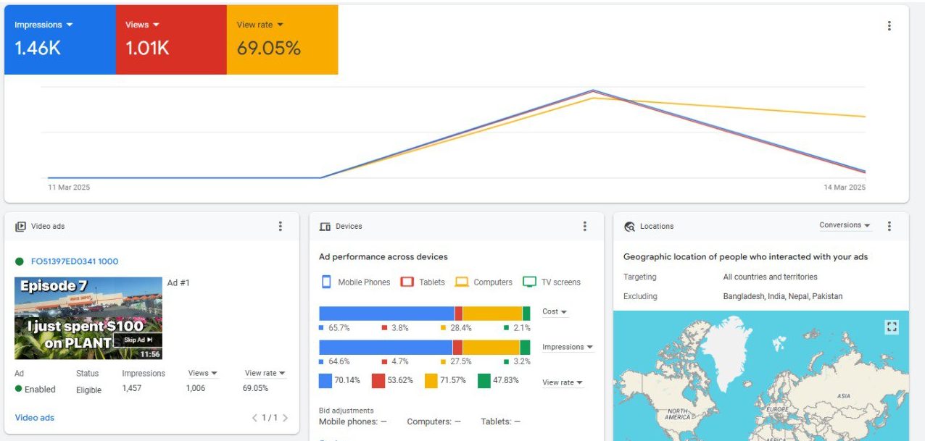This screenshot has width=925, height=441.
Task: Select the yellow View rate metric tile
Action: point(282,39)
